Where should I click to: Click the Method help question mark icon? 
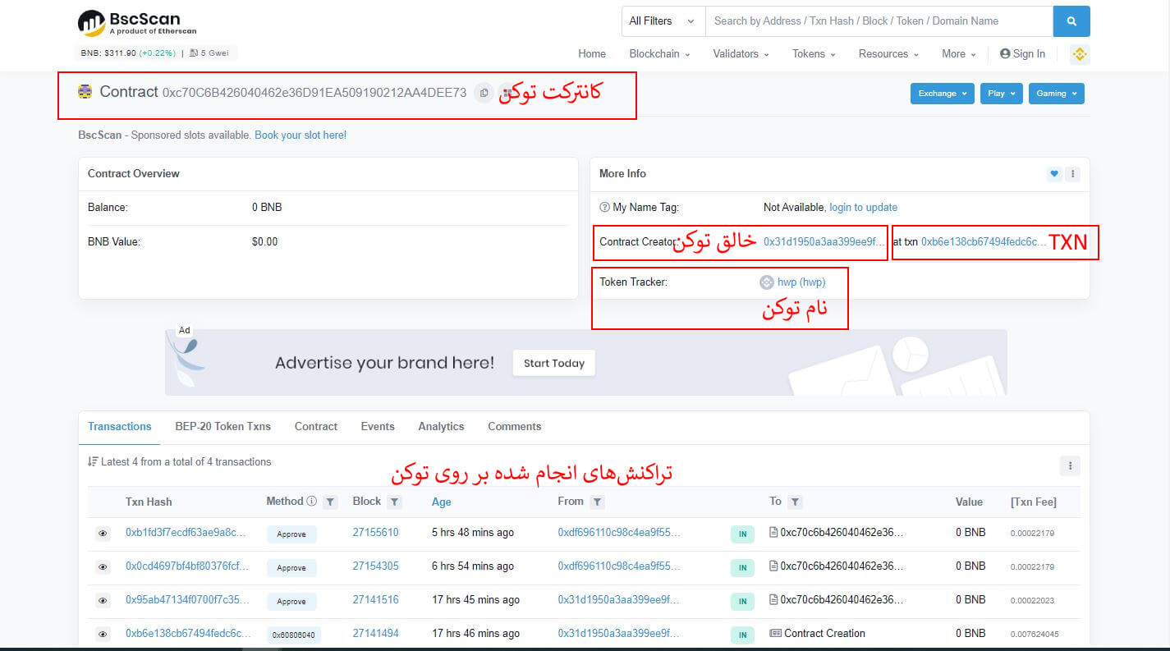(311, 501)
